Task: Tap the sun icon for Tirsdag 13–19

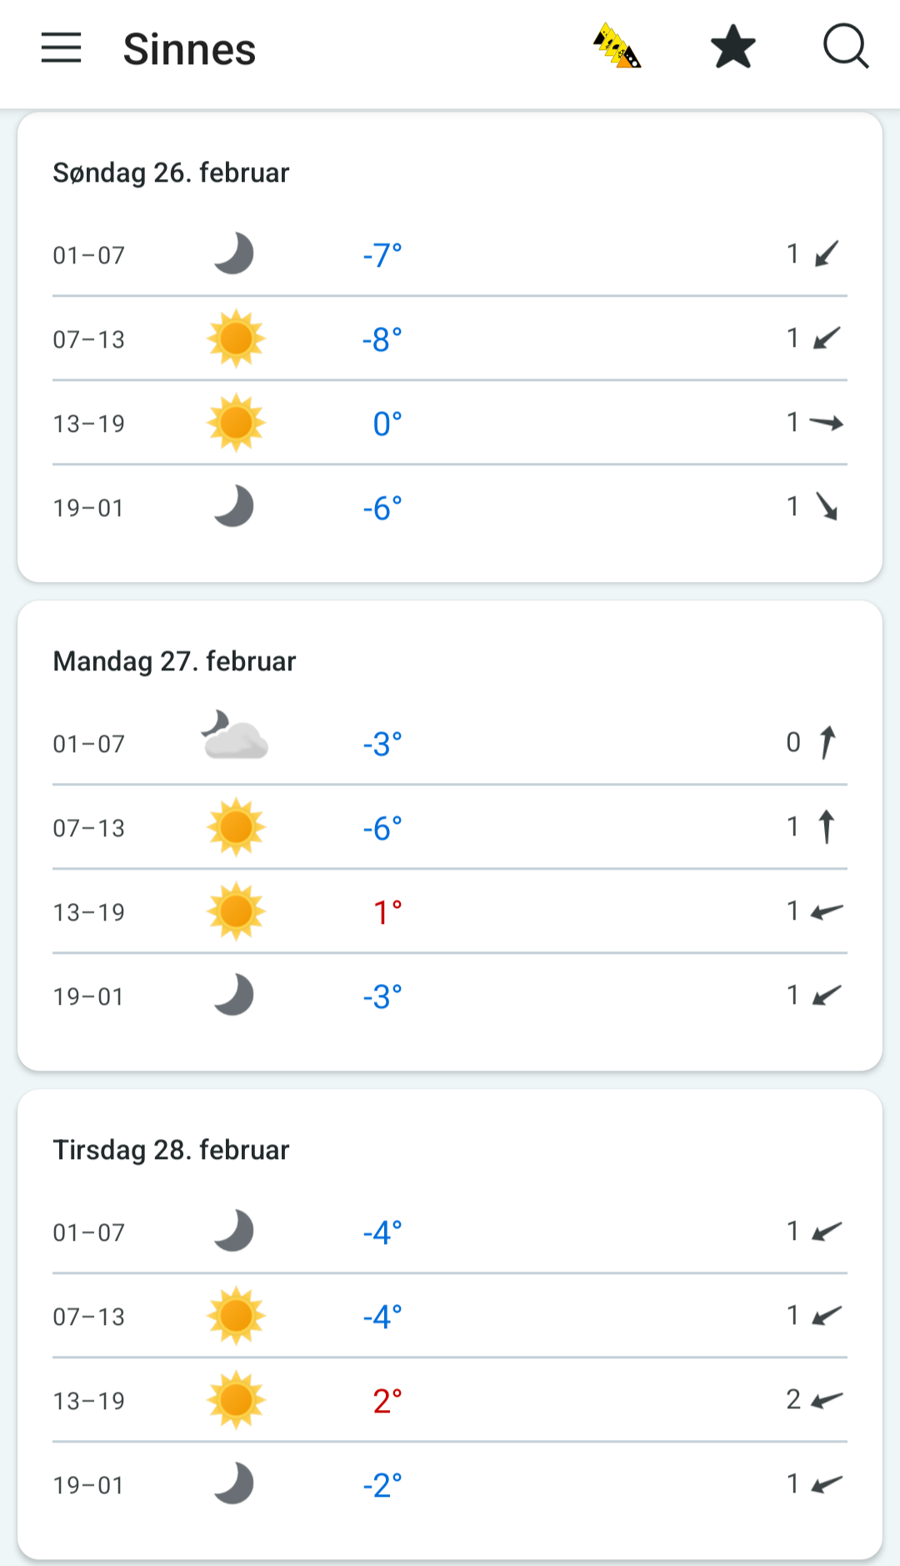Action: [x=236, y=1400]
